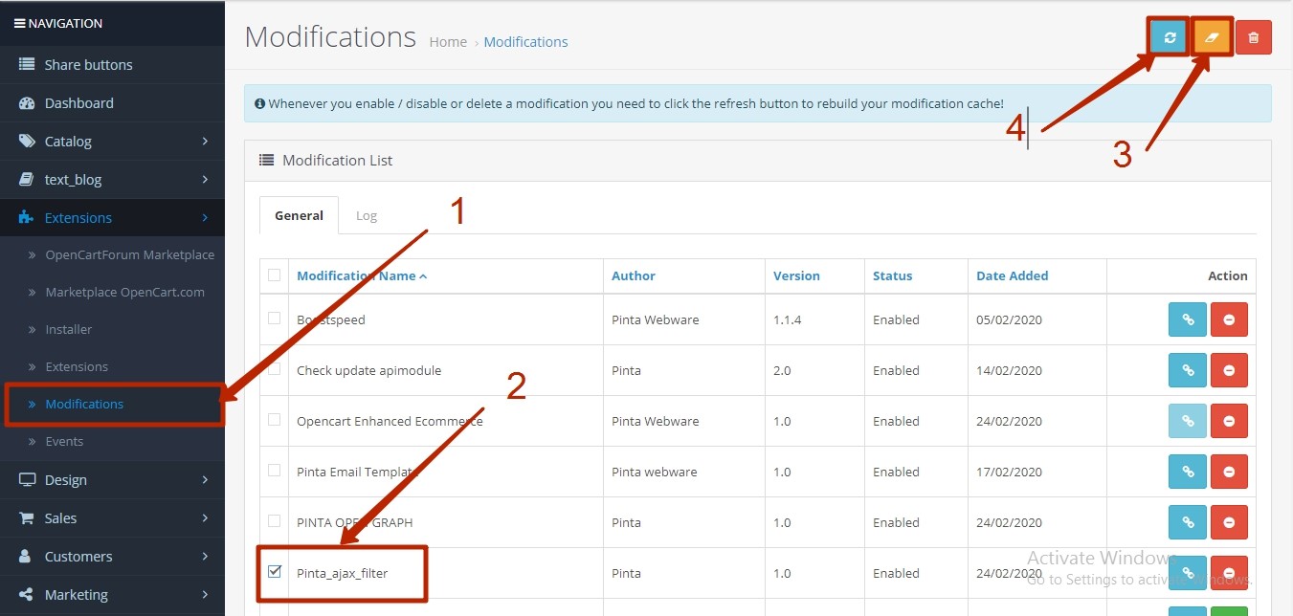Click the Customers person icon
This screenshot has width=1293, height=616.
click(27, 557)
